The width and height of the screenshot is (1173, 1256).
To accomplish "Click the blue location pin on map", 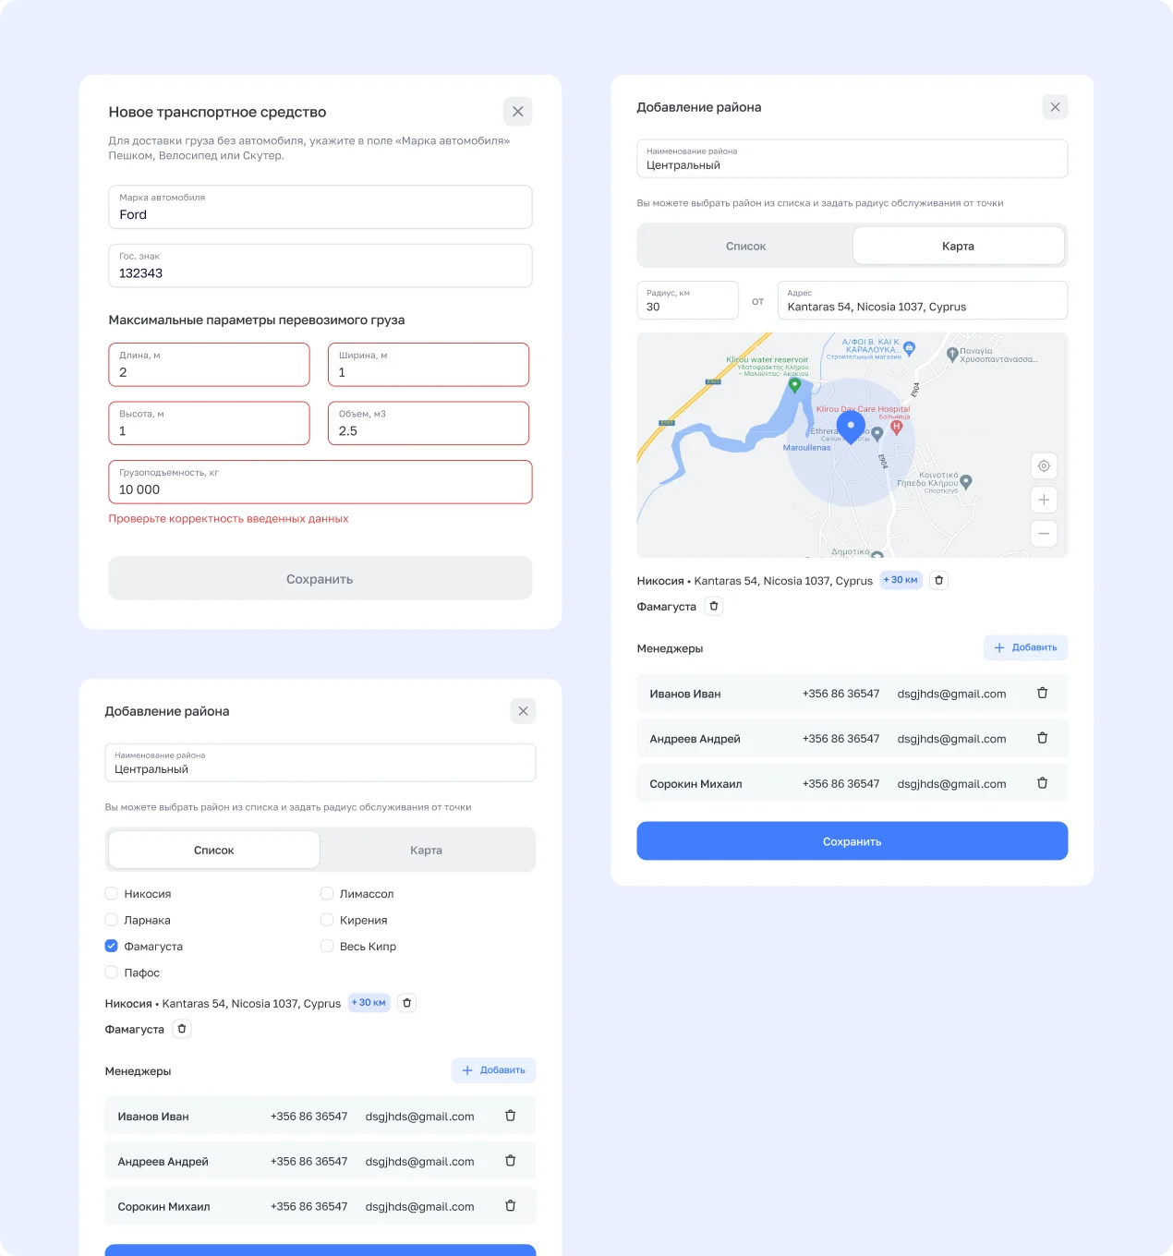I will tap(851, 427).
